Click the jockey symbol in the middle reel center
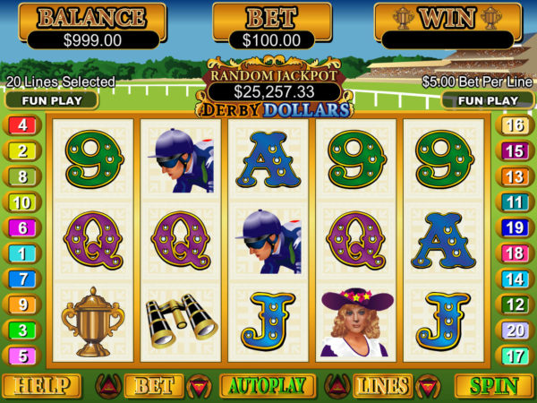This screenshot has width=537, height=403. point(268,241)
